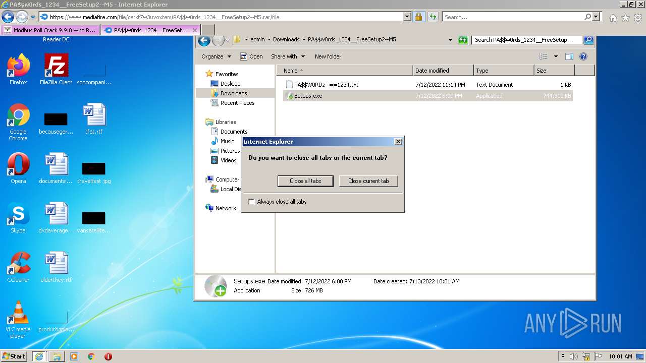The width and height of the screenshot is (646, 363).
Task: Sort by Type column header
Action: pos(504,71)
